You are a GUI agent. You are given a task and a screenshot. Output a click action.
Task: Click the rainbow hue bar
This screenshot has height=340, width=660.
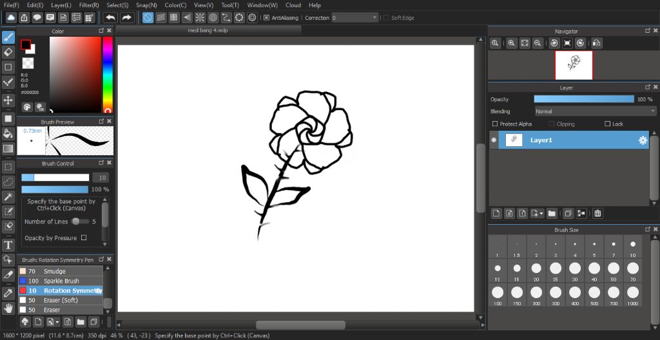point(108,75)
